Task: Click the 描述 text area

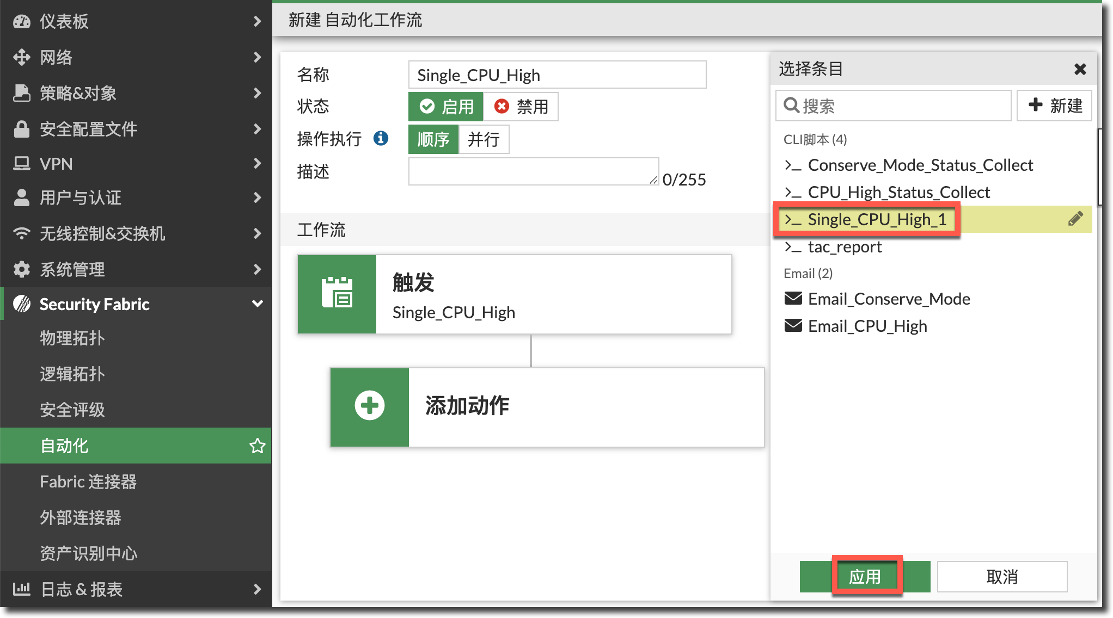Action: point(533,172)
